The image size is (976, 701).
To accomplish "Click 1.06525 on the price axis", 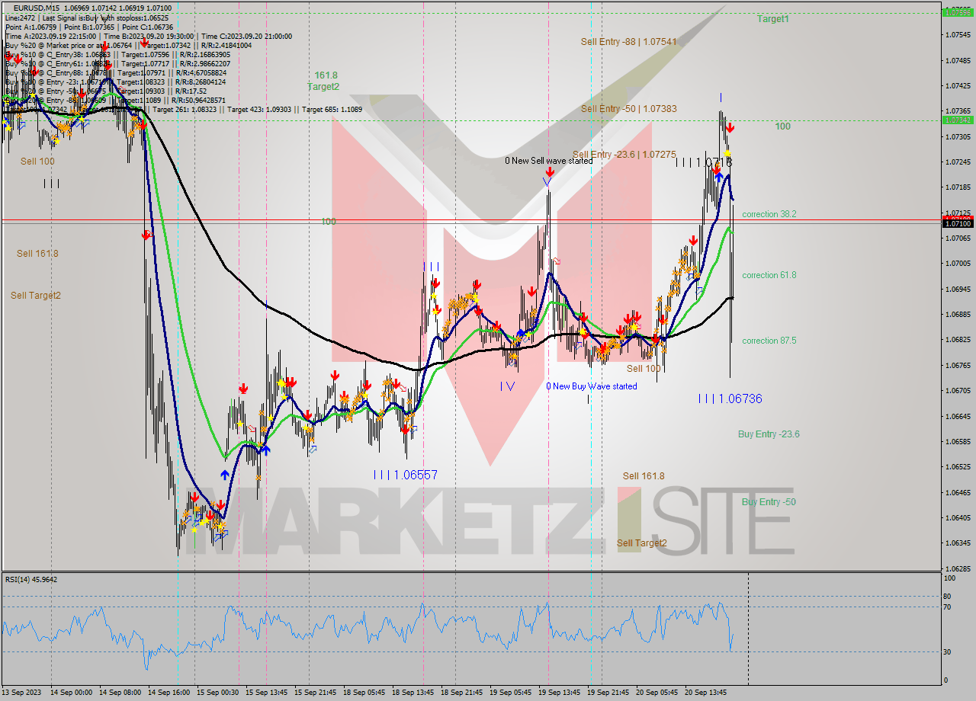I will pyautogui.click(x=958, y=466).
